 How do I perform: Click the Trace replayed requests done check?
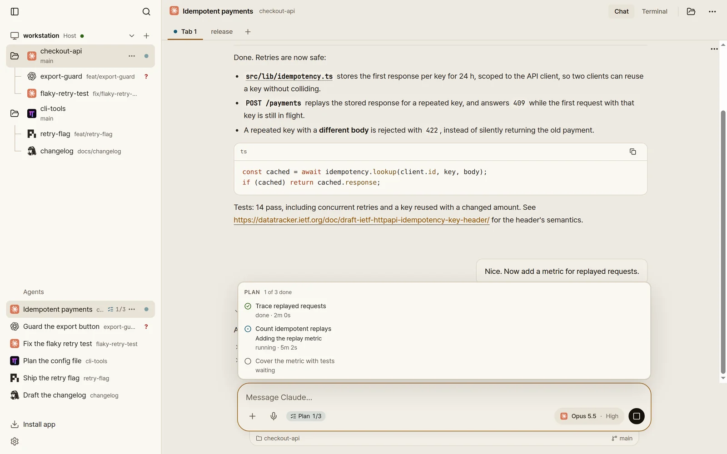248,306
